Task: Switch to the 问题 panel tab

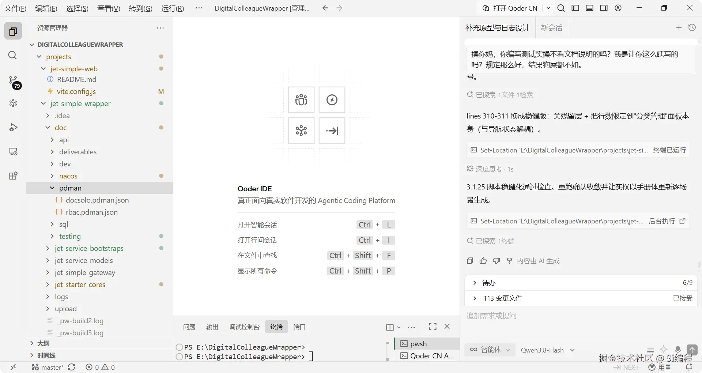Action: point(189,327)
